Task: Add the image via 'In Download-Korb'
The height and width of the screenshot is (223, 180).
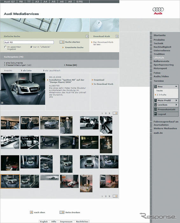Action: pos(103,84)
